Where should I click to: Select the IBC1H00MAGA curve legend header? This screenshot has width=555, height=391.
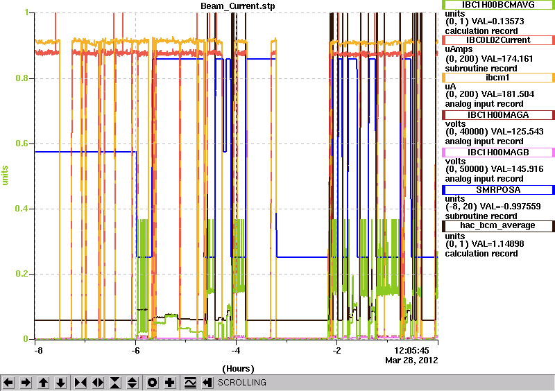tap(498, 115)
